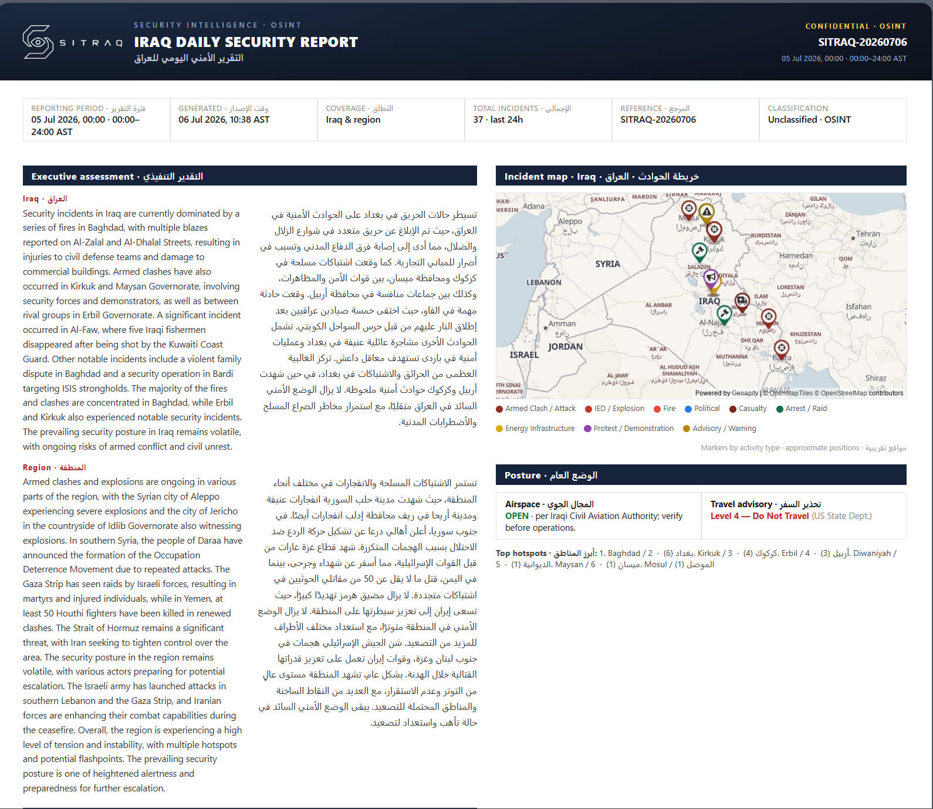The height and width of the screenshot is (809, 933).
Task: Click the Markers by activity type note
Action: click(803, 448)
